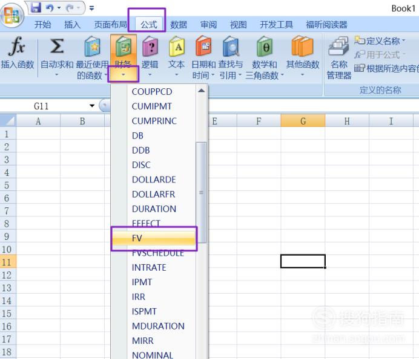419x359 pixels.
Task: Choose DURATION from the function list
Action: (153, 209)
